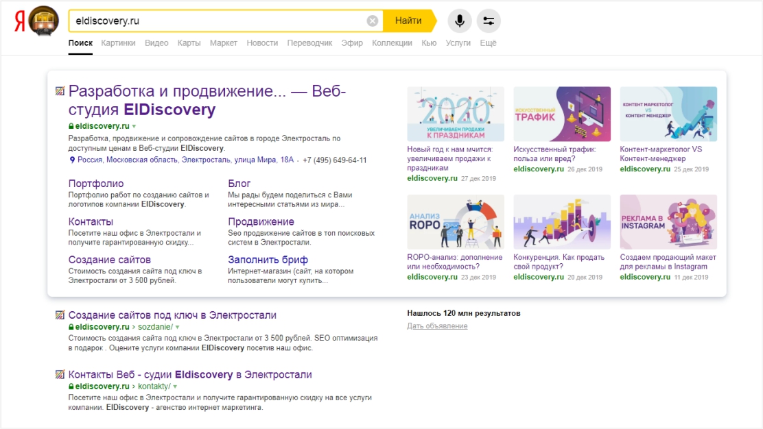Screen dimensions: 763x429
Task: Open the Портфолио sitelink
Action: (x=96, y=184)
